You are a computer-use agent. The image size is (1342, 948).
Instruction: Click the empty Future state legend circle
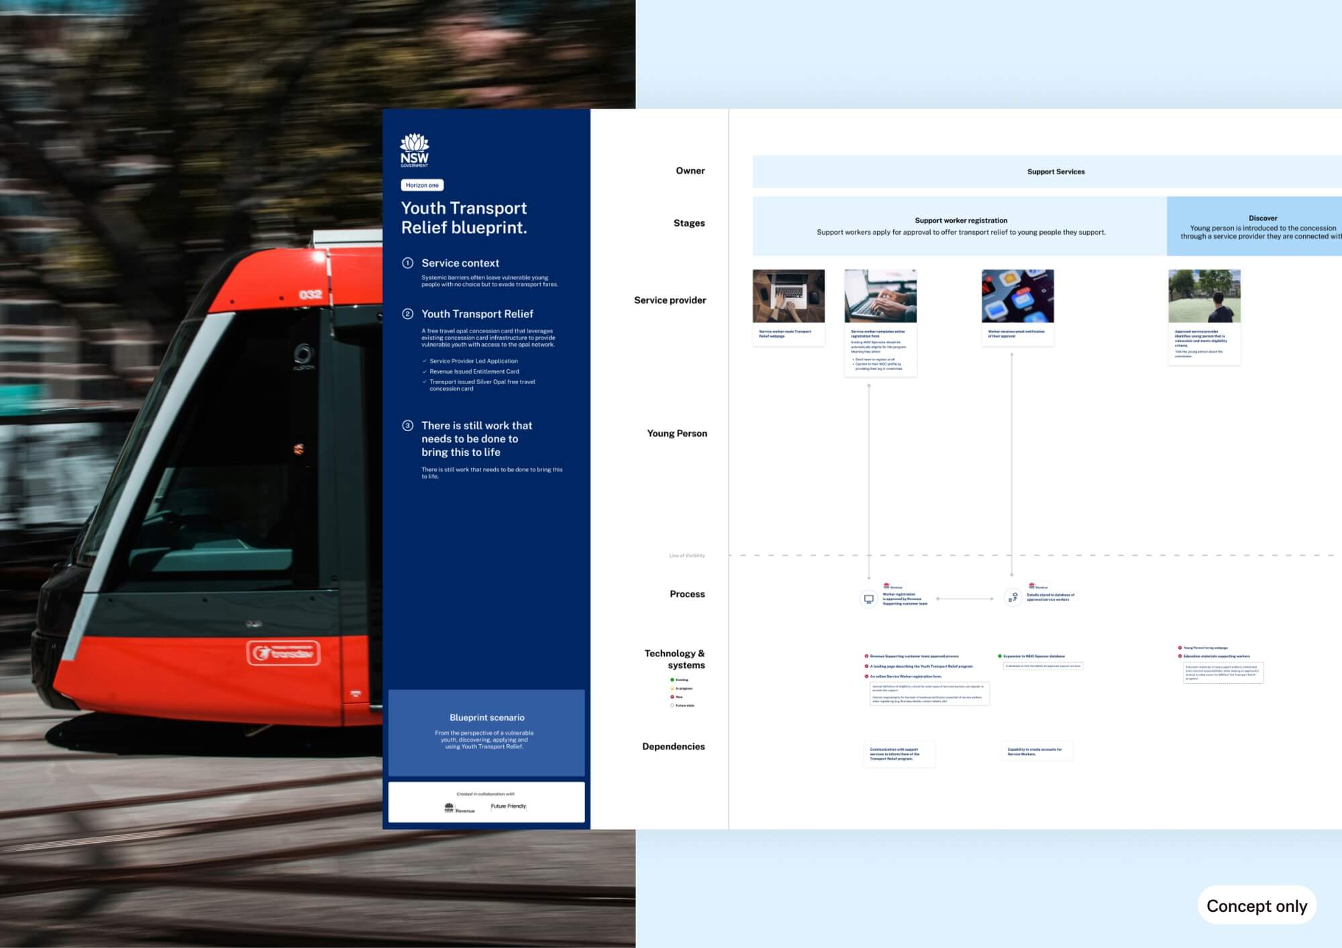pos(672,705)
